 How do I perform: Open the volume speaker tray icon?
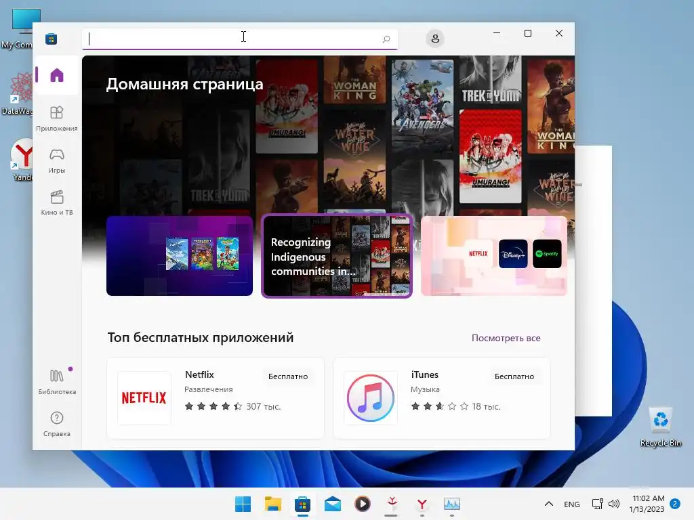tap(614, 504)
